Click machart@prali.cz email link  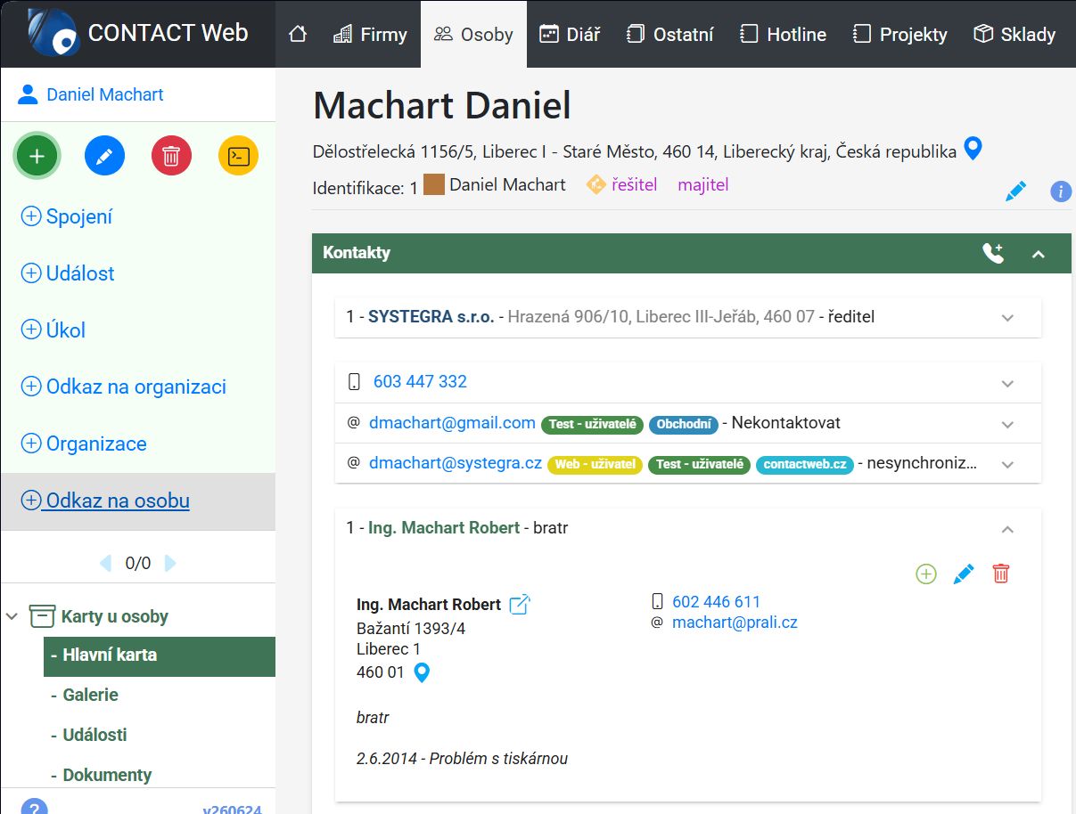735,623
